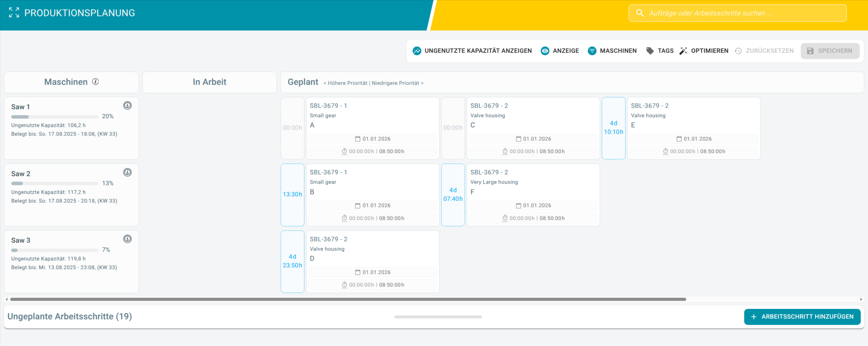Image resolution: width=868 pixels, height=346 pixels.
Task: Click the search magnifier icon
Action: pyautogui.click(x=639, y=13)
